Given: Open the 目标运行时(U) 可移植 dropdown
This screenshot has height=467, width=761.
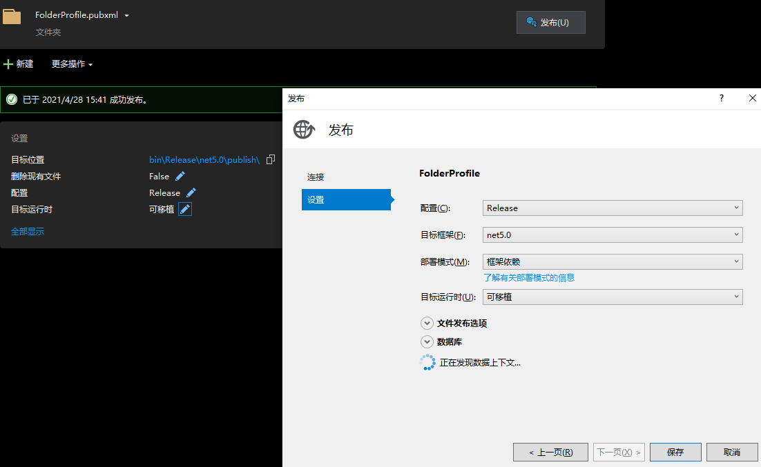Looking at the screenshot, I should (613, 297).
